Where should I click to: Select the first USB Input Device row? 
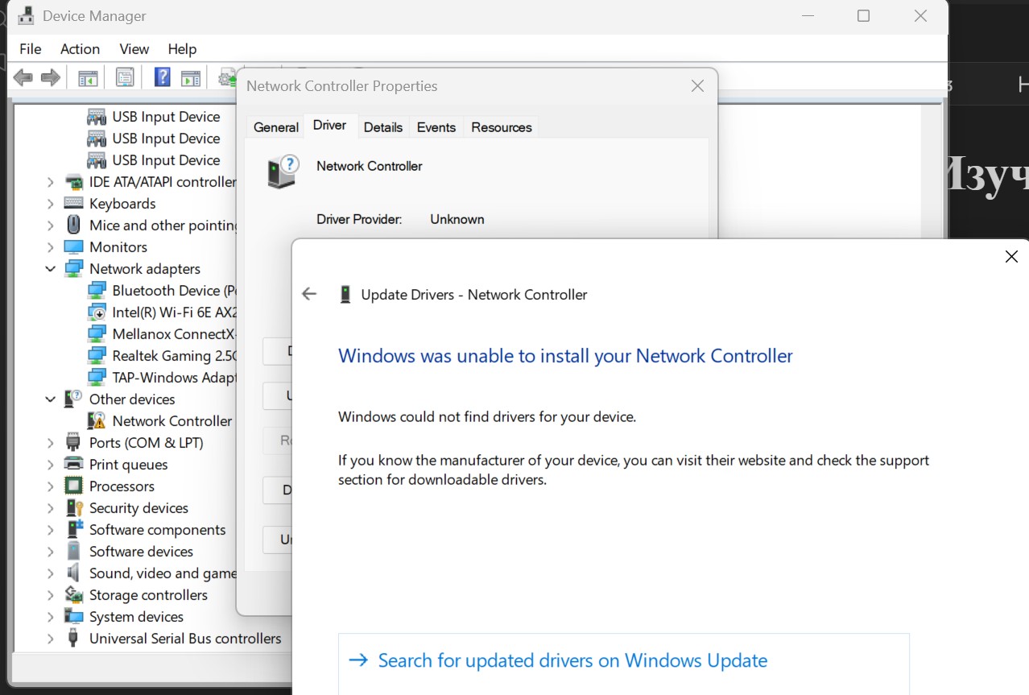tap(166, 117)
